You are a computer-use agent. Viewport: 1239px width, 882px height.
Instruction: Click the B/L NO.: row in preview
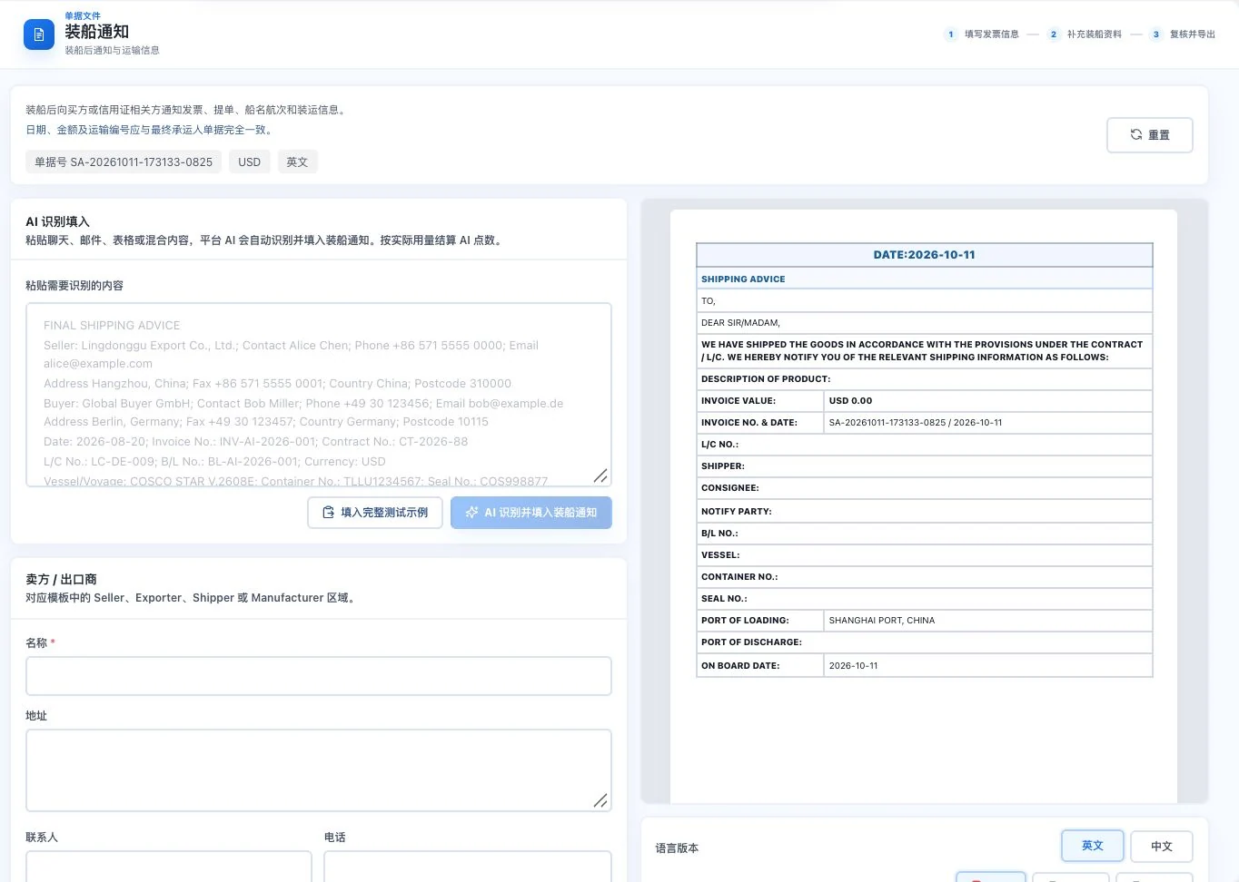925,534
